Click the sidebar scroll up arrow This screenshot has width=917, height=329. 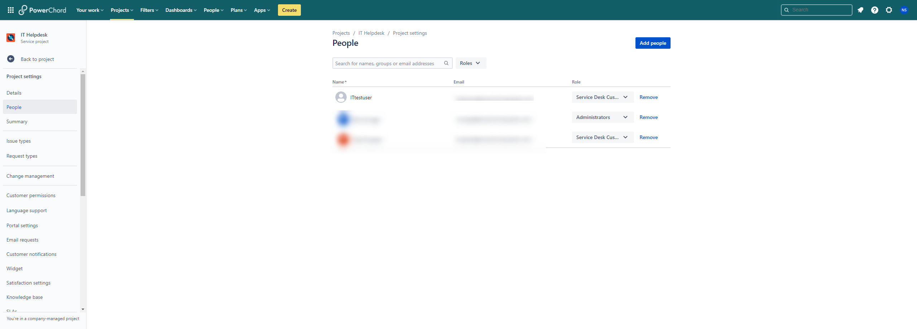tap(83, 71)
